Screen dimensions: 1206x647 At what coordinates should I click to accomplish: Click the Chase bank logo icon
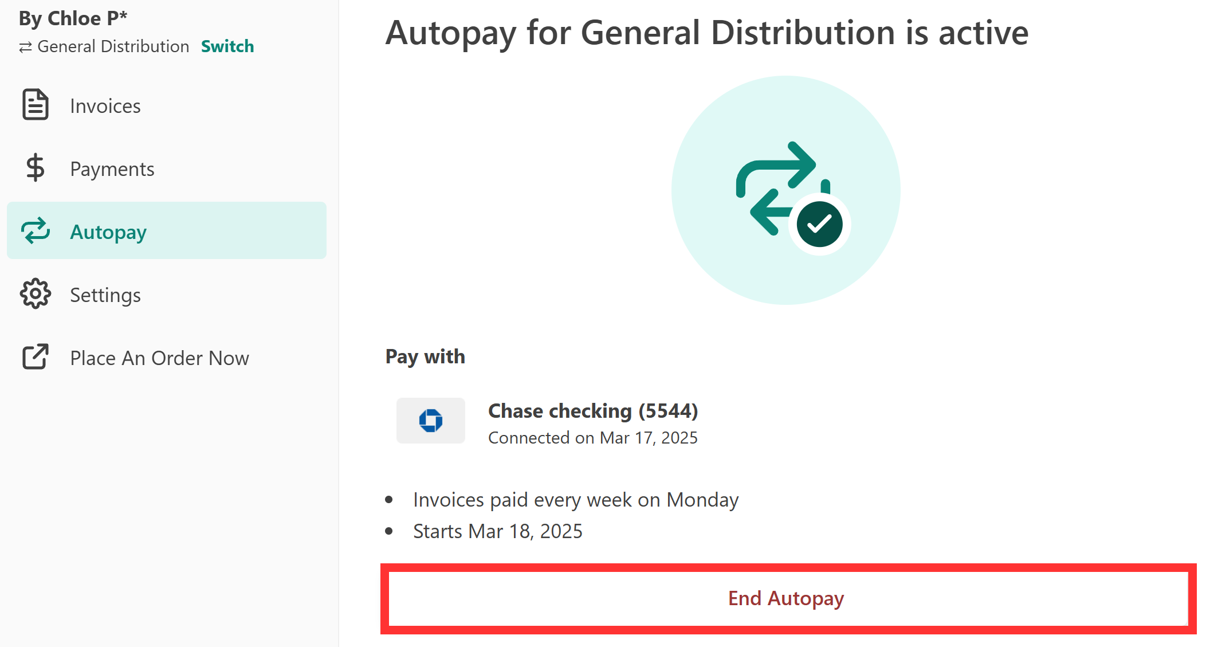431,421
